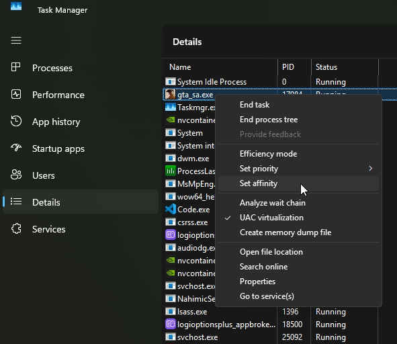The image size is (397, 344).
Task: Click the csrss.exe process icon
Action: tap(171, 222)
